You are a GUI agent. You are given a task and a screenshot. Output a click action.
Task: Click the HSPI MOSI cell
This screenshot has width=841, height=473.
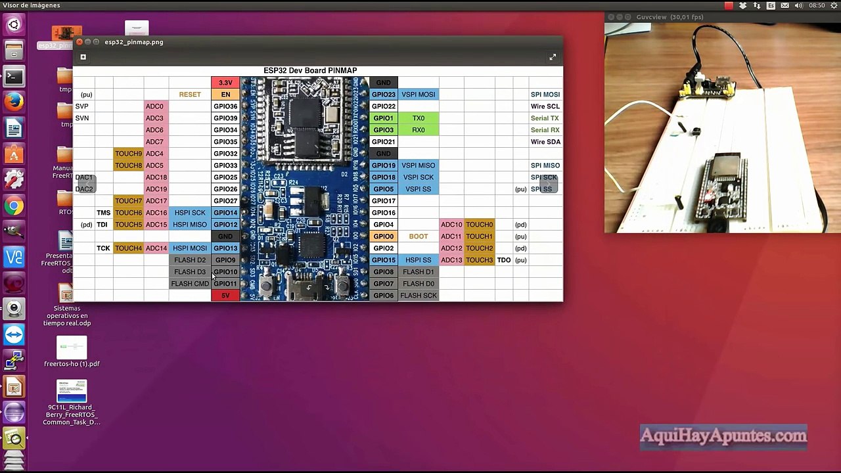click(x=190, y=248)
